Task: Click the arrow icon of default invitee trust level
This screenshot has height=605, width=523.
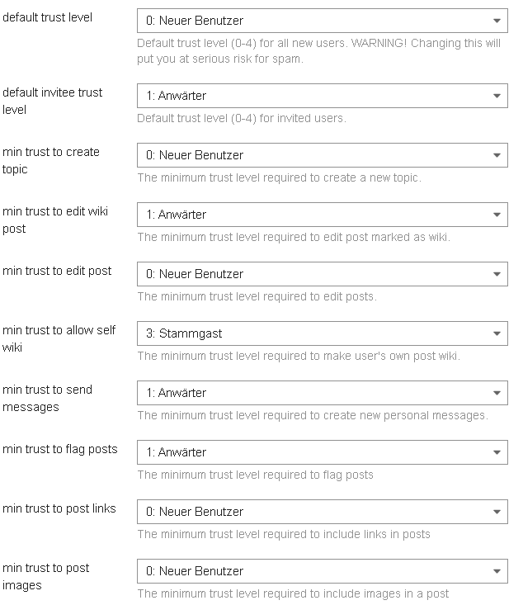Action: [x=497, y=96]
